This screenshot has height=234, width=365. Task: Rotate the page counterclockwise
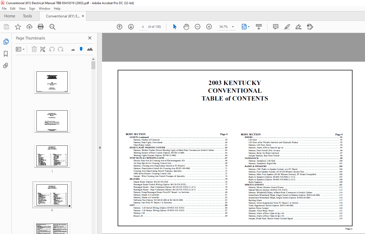(x=52, y=49)
